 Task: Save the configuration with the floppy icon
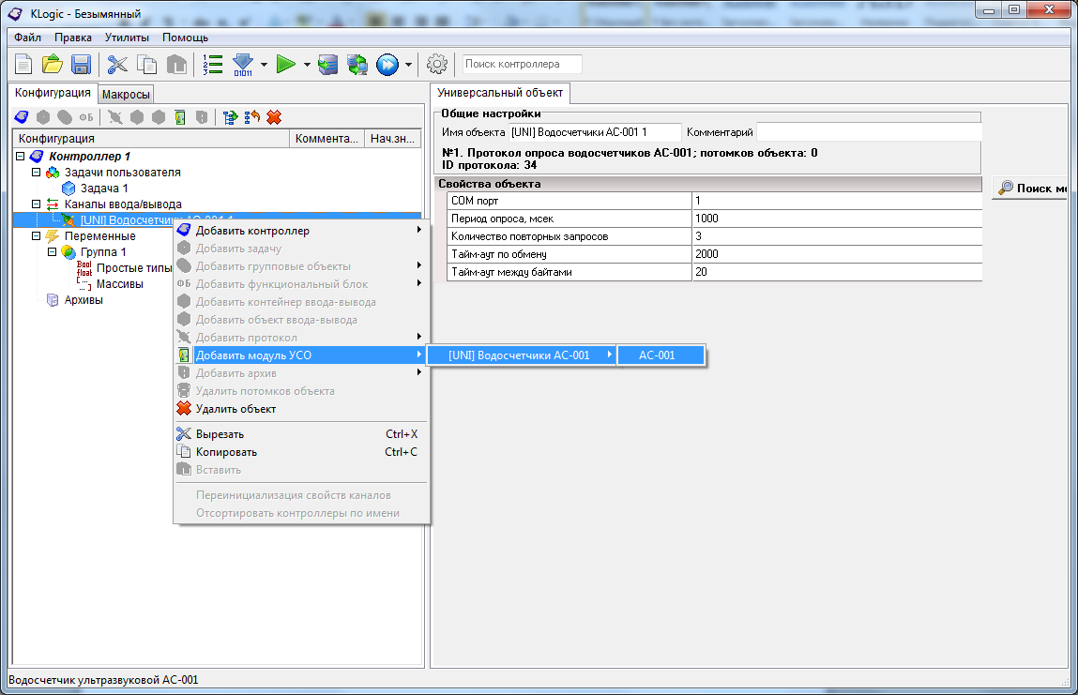(81, 65)
